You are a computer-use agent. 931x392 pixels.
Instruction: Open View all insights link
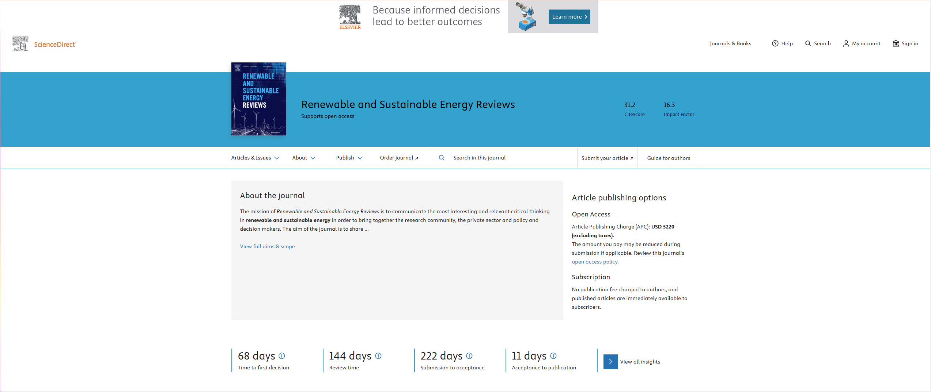(x=640, y=362)
